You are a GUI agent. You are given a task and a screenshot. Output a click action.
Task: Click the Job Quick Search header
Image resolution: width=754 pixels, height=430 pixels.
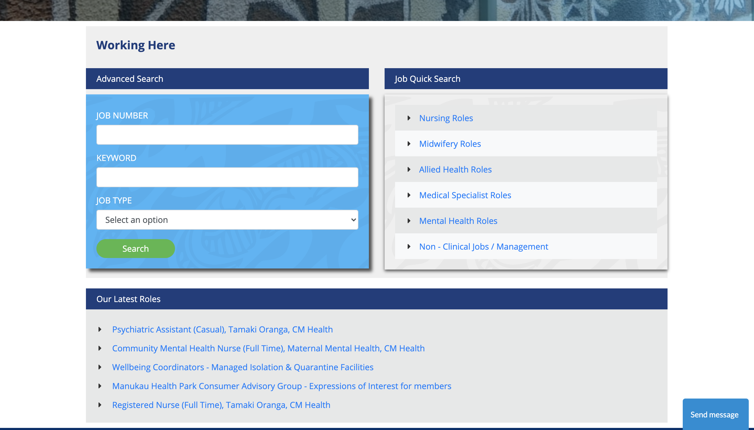coord(526,79)
